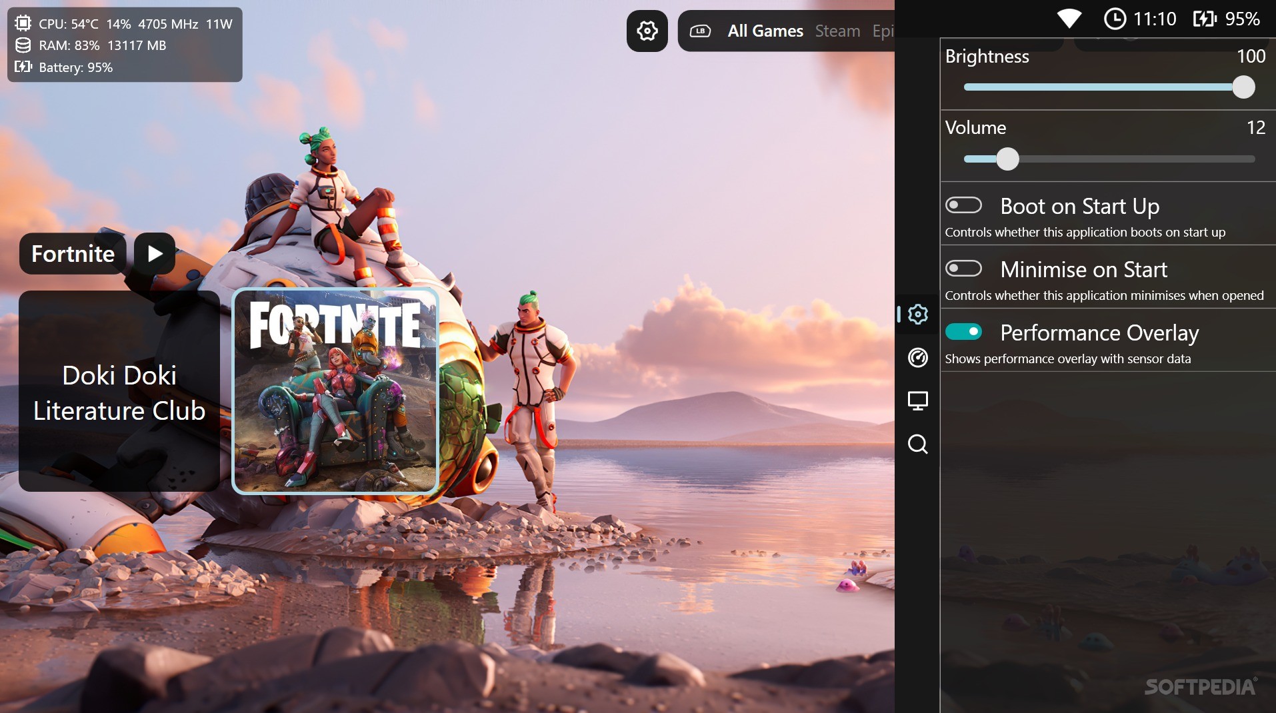
Task: Click the Minimise on Start label
Action: pos(1083,269)
